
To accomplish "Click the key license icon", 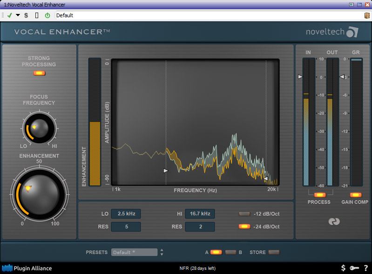I will (x=354, y=268).
